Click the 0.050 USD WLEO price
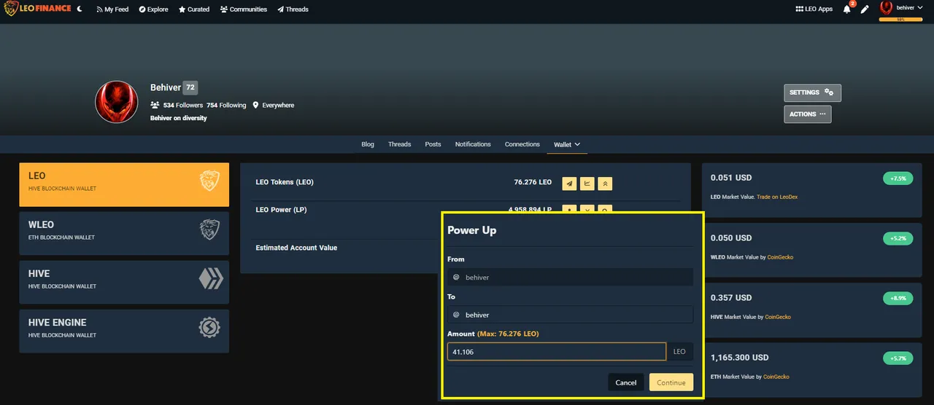934x405 pixels. (731, 238)
